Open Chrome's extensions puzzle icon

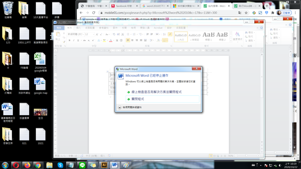tap(273, 13)
